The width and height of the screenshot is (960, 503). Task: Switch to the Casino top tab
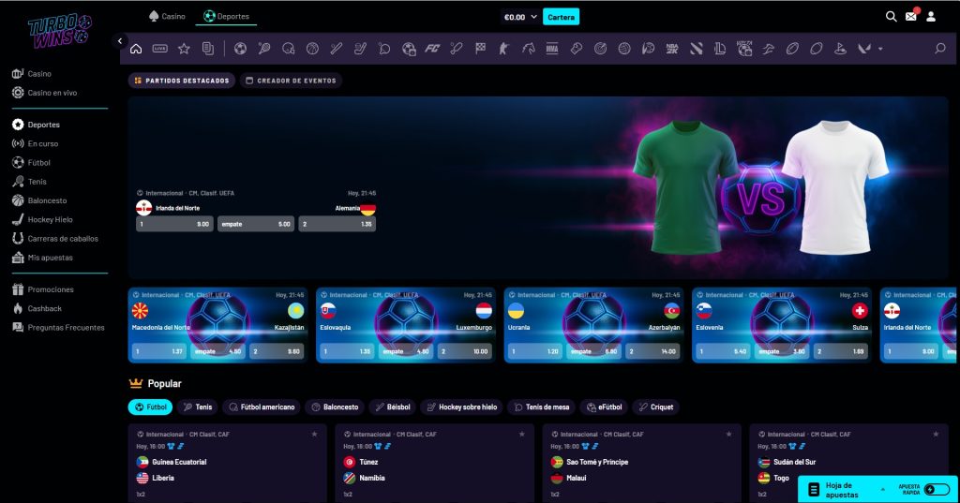pyautogui.click(x=167, y=16)
